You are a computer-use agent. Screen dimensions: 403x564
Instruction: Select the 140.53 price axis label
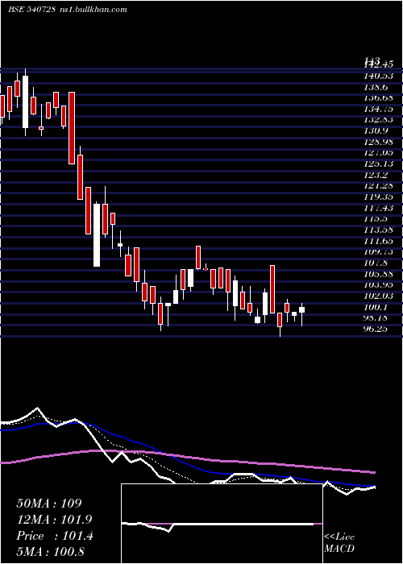point(377,76)
